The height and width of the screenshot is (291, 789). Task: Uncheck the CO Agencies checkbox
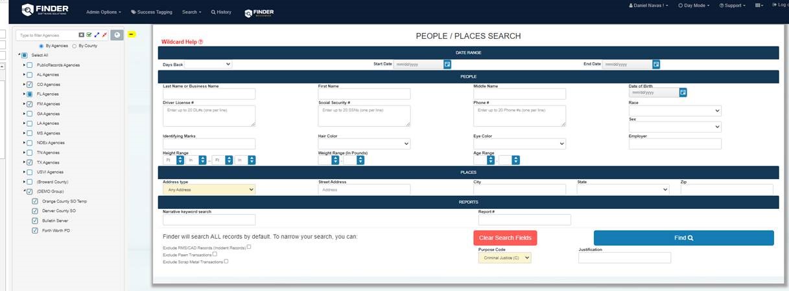tap(30, 85)
